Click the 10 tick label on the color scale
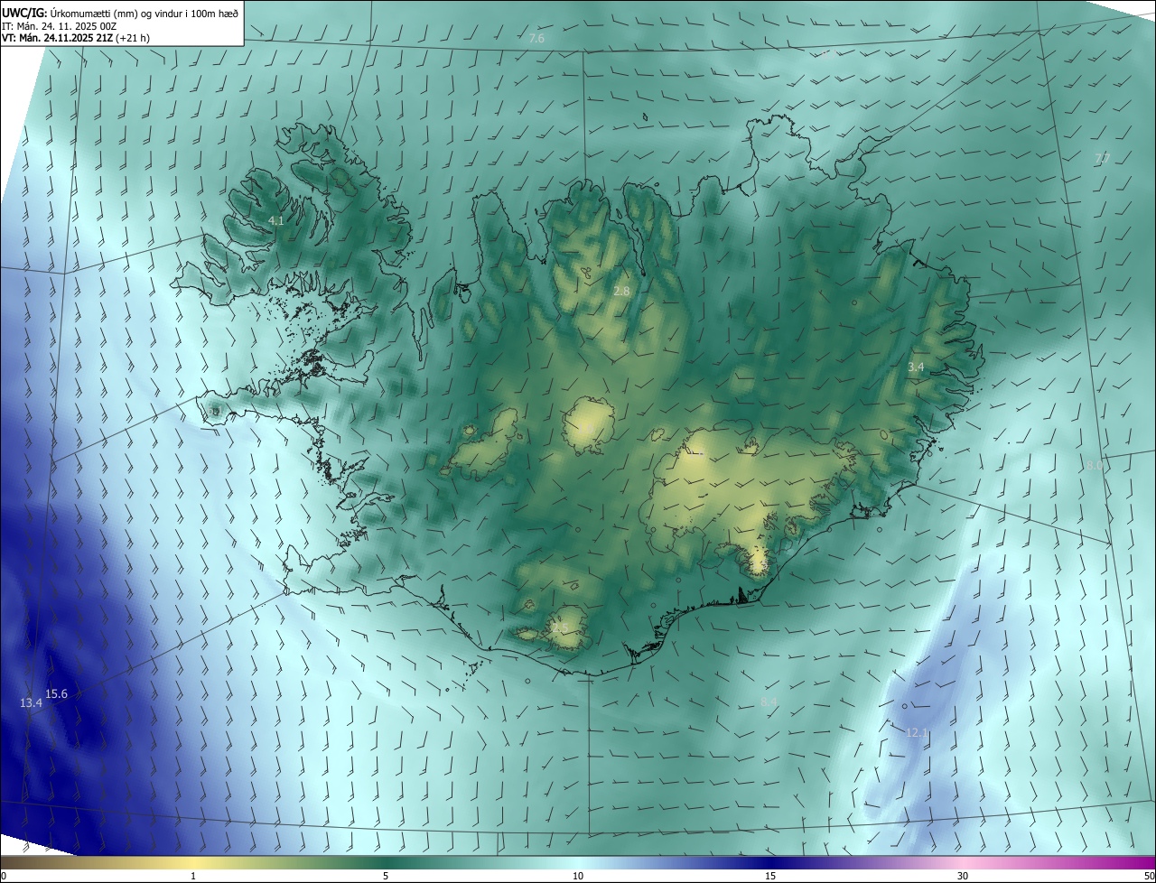 [x=578, y=876]
